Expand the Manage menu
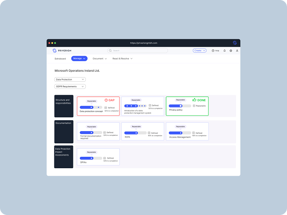This screenshot has width=287, height=215. 79,59
